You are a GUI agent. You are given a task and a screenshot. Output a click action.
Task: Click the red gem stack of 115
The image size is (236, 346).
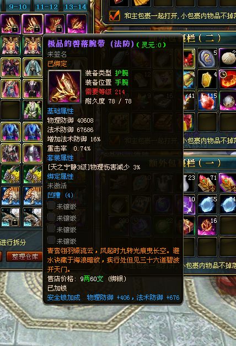point(207,101)
